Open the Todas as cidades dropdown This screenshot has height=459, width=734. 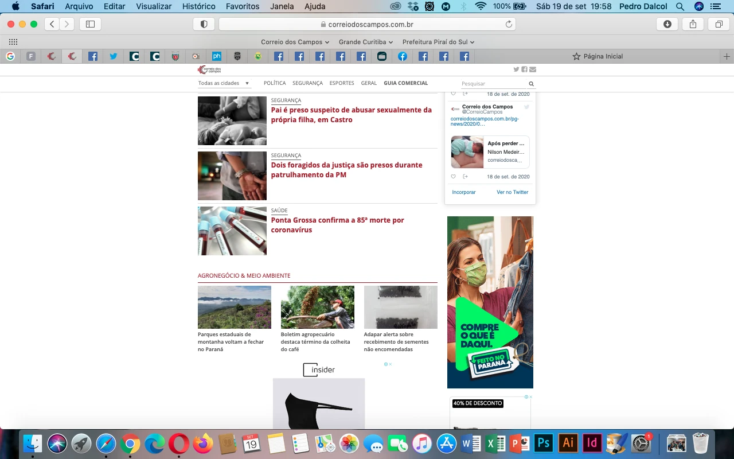(224, 83)
